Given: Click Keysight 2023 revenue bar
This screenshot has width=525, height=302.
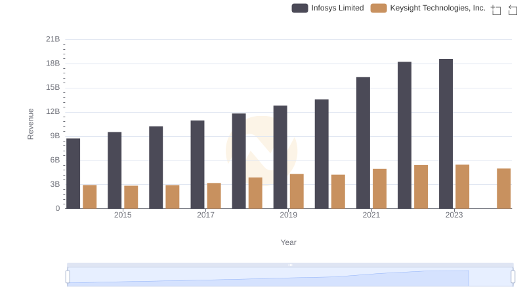Looking at the screenshot, I should pos(463,187).
